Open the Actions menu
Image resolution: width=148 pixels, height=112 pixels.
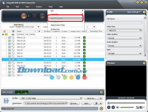39,7
